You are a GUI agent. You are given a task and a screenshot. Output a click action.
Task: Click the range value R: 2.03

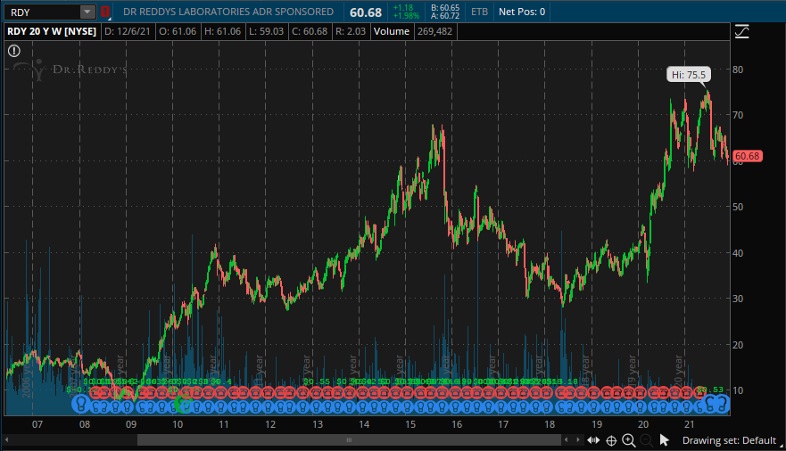tap(351, 31)
